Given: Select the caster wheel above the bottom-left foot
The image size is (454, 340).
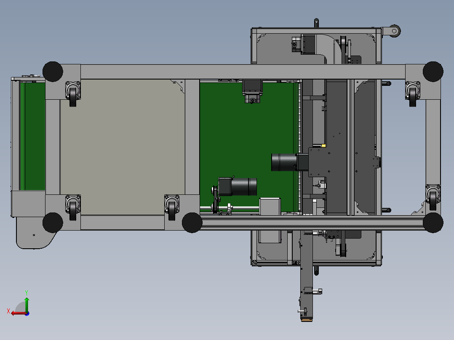Looking at the screenshot, I should point(73,207).
